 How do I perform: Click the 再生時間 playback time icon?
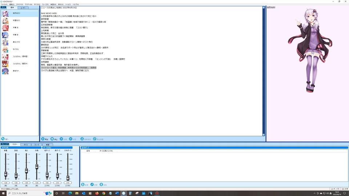[x=95, y=139]
